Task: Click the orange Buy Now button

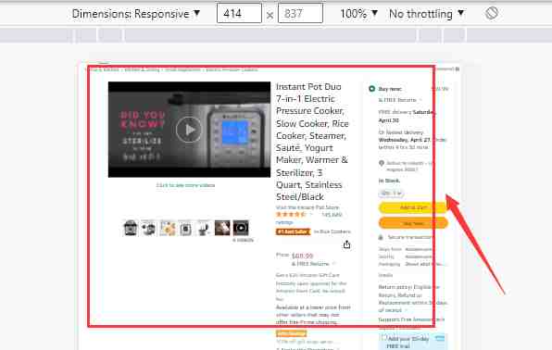Action: click(x=413, y=223)
